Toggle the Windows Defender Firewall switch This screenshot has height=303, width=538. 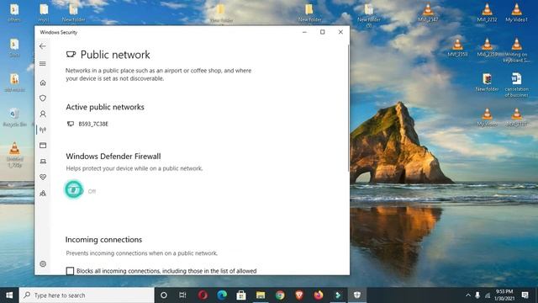tap(74, 189)
